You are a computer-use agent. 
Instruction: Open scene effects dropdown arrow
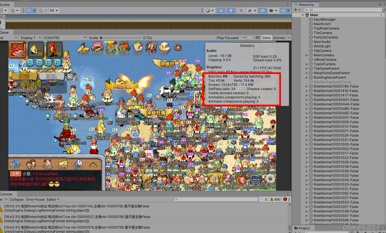(x=255, y=11)
